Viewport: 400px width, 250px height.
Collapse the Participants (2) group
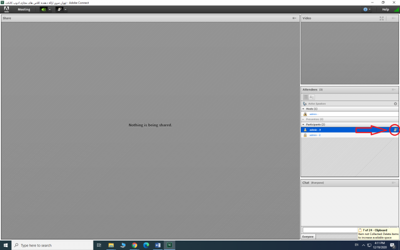pos(303,124)
